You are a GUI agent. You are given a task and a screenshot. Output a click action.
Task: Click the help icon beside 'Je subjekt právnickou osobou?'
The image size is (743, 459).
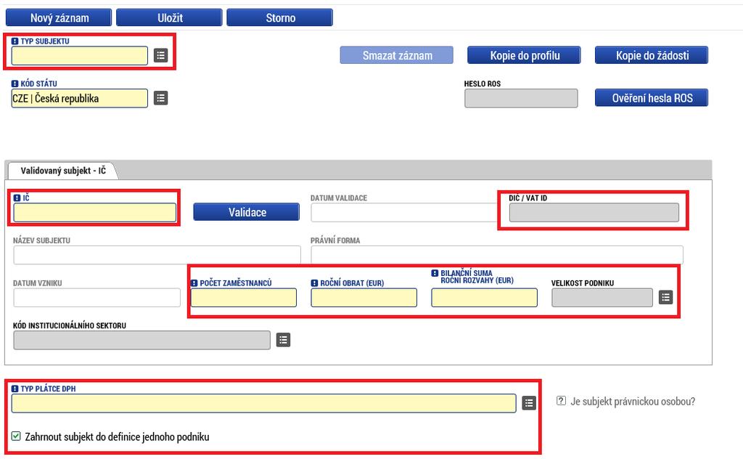coord(561,401)
